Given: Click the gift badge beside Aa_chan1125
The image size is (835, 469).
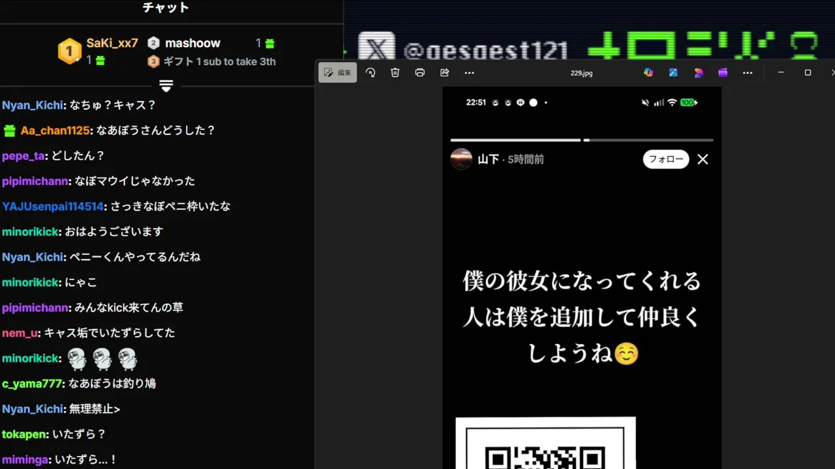Looking at the screenshot, I should (x=10, y=131).
